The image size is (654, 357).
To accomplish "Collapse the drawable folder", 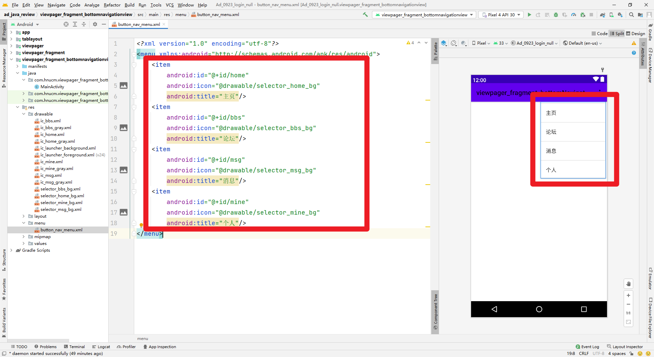I will [24, 114].
